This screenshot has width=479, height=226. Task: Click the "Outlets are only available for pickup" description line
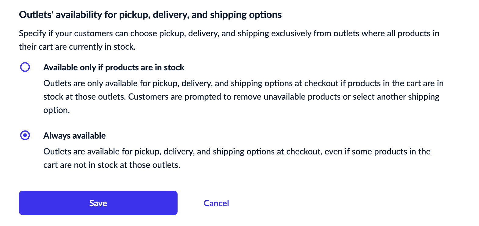[x=243, y=83]
